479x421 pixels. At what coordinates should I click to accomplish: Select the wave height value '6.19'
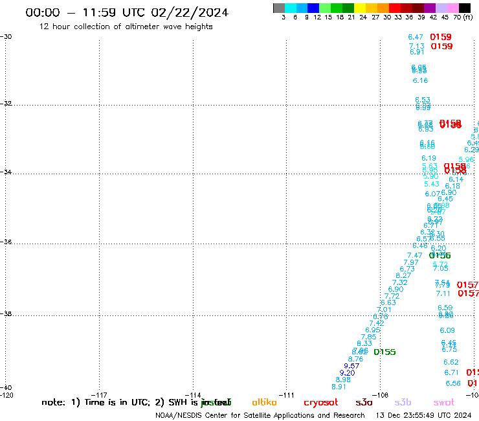coord(429,159)
